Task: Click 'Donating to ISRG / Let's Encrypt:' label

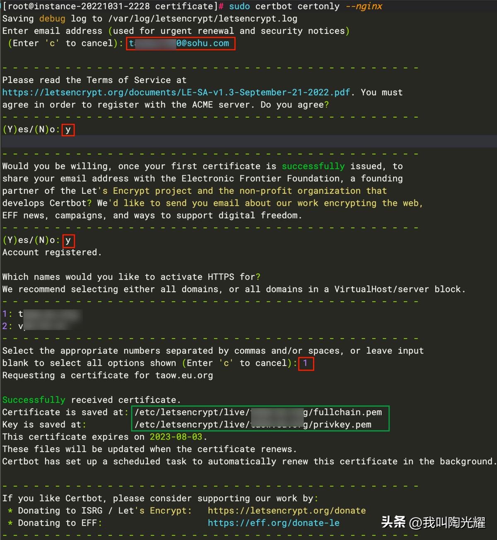Action: pyautogui.click(x=105, y=511)
